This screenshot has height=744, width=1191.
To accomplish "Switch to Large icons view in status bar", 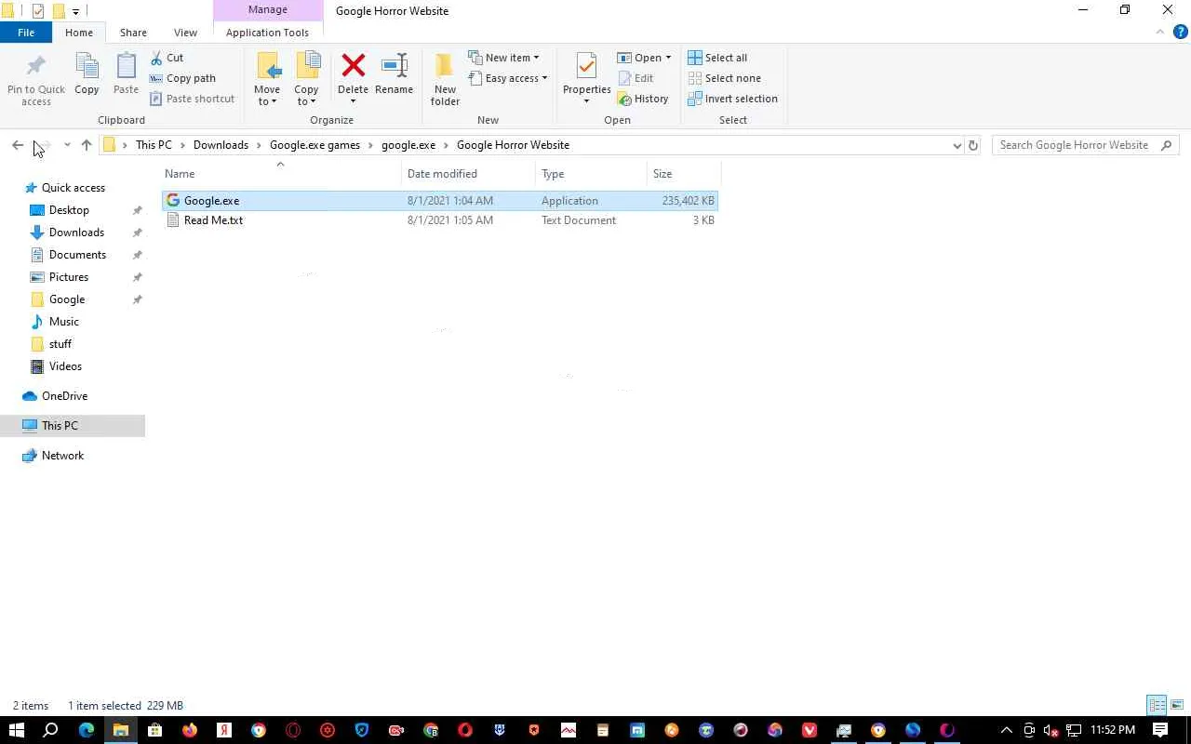I will (x=1177, y=705).
